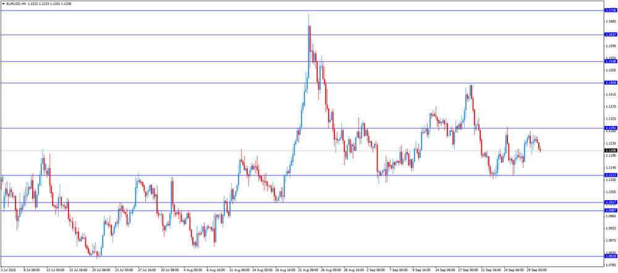Viewport: 618px width, 273px height.
Task: Click the 1.1190 price scale value
Action: (610, 156)
